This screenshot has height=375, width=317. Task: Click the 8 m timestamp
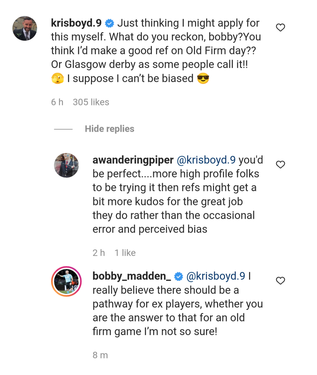click(100, 355)
